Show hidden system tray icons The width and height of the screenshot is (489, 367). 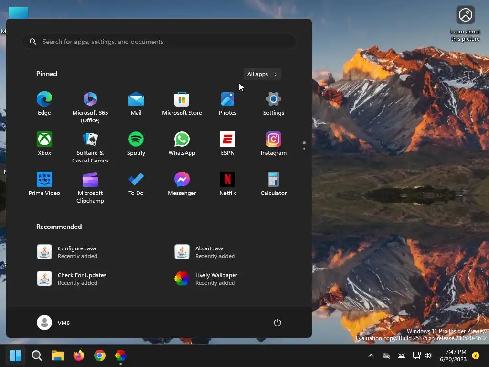pos(371,356)
